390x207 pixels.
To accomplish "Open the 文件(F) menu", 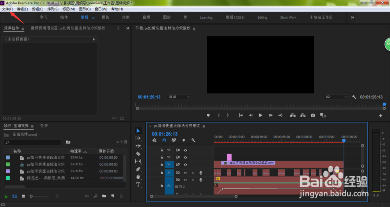I will pyautogui.click(x=7, y=9).
